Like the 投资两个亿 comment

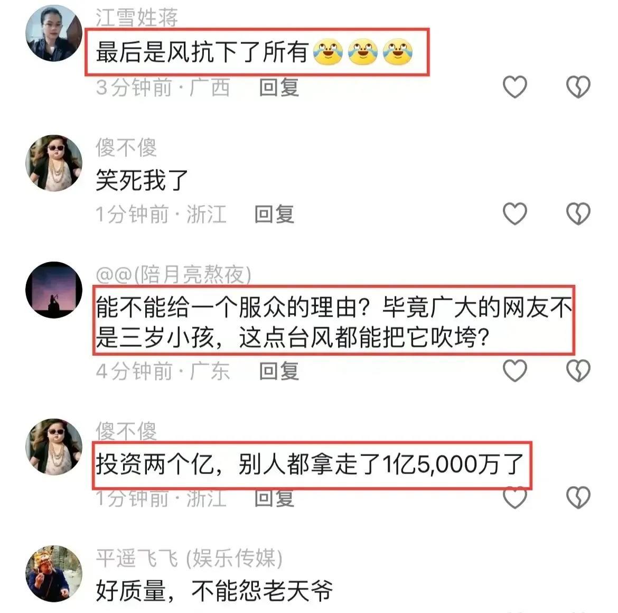515,497
